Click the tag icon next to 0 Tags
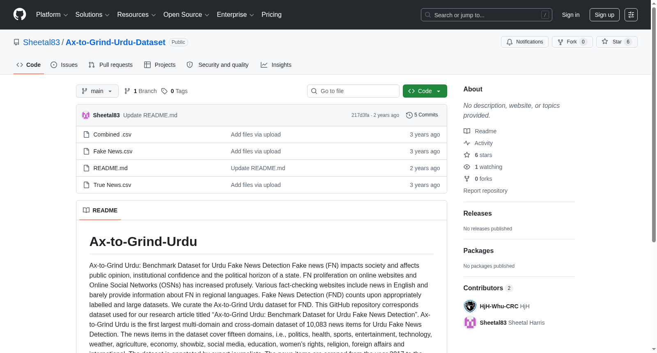The image size is (657, 353). coord(164,91)
